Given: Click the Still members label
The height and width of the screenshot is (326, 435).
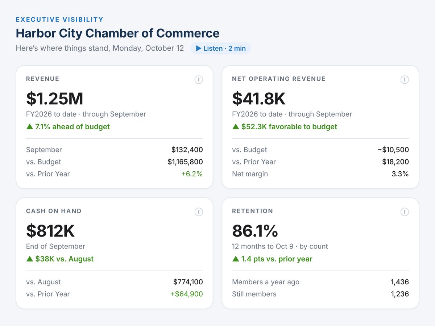Looking at the screenshot, I should 254,294.
